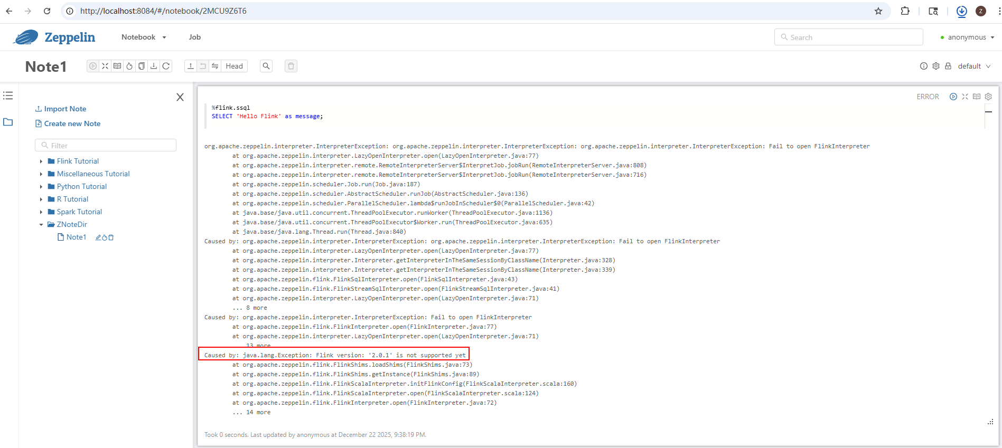Delete Note1 using tree trash icon
The image size is (1002, 448).
click(x=111, y=237)
